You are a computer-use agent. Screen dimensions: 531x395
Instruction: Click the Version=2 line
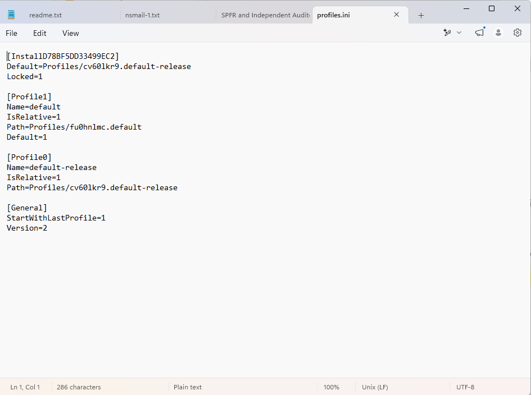[27, 228]
